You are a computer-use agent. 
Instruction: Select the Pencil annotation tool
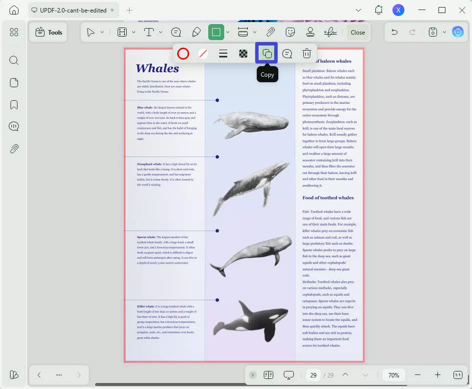click(x=196, y=32)
